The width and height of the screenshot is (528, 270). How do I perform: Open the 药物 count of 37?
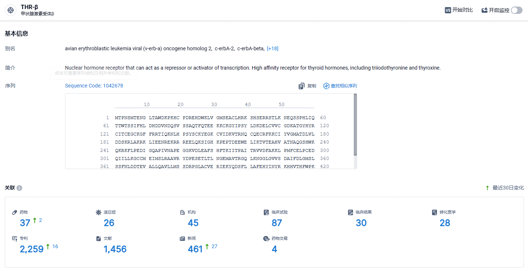click(x=25, y=223)
